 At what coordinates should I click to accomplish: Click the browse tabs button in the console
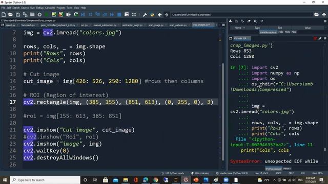[231, 38]
